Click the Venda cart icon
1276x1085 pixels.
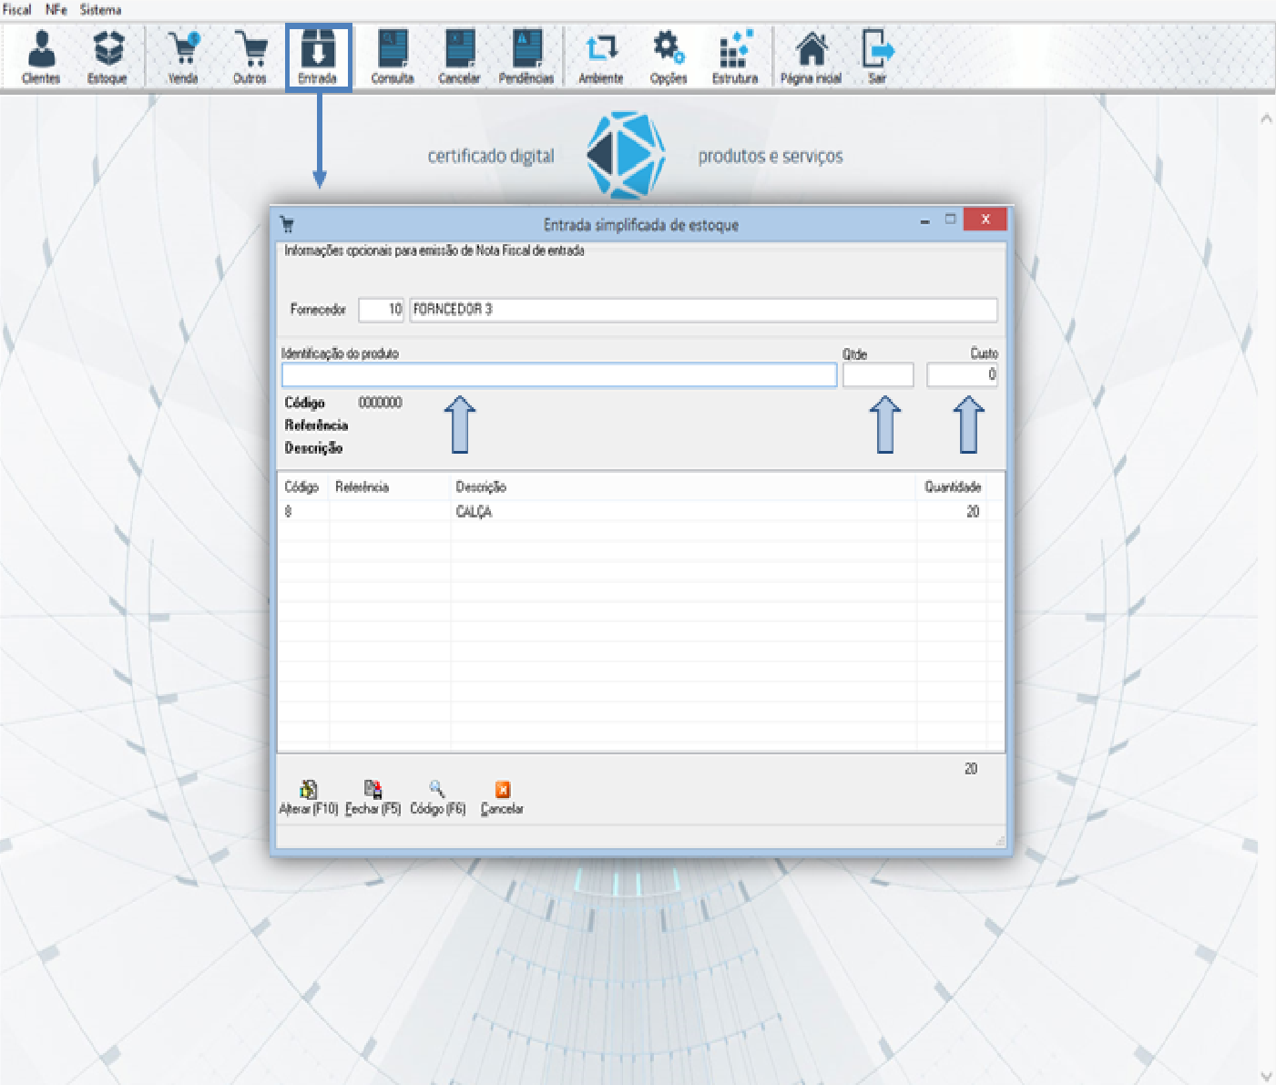(x=183, y=56)
